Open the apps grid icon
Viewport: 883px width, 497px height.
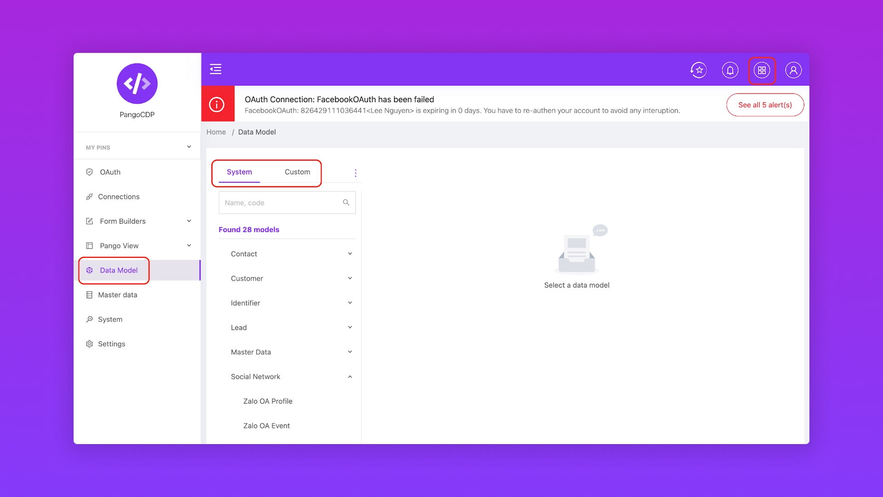(x=762, y=70)
